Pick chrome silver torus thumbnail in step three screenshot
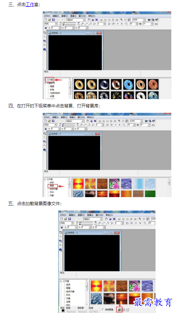This screenshot has height=313, width=175. 104,84
